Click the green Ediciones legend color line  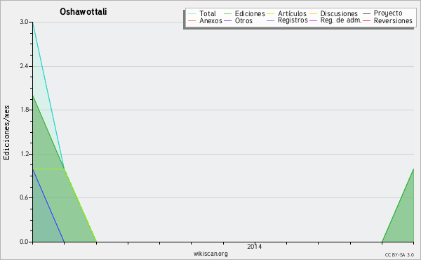tap(227, 13)
